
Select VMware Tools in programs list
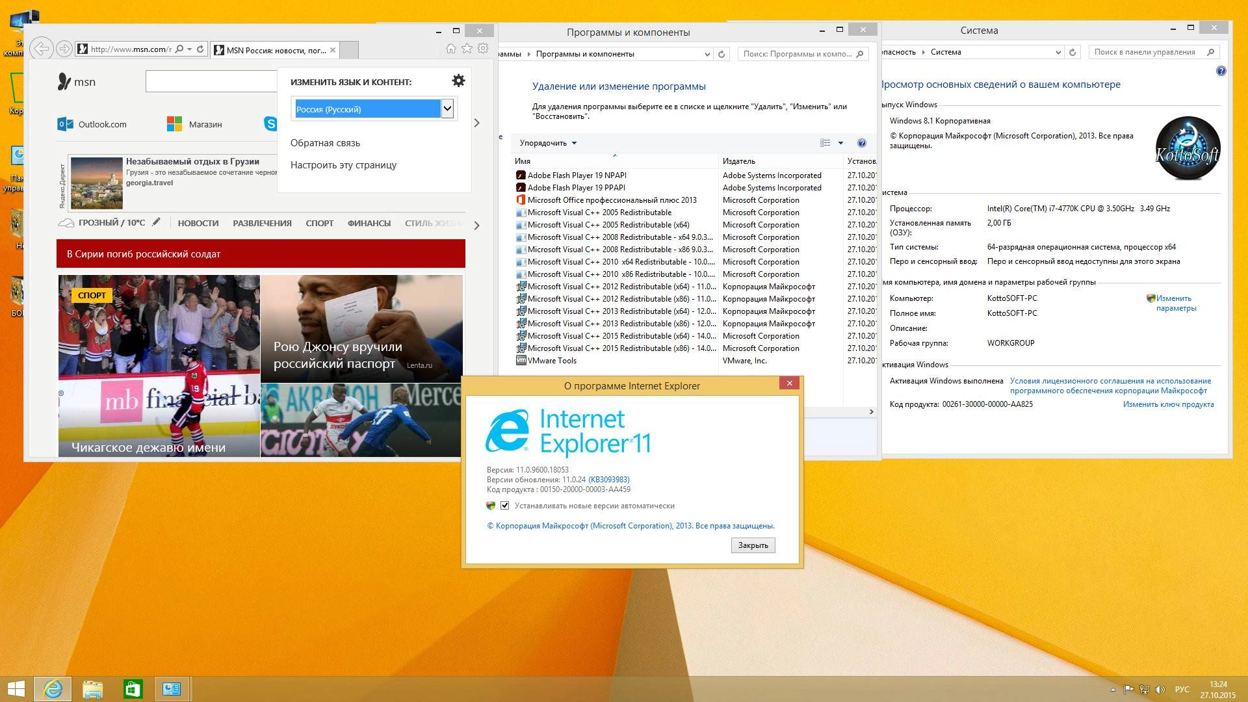552,361
